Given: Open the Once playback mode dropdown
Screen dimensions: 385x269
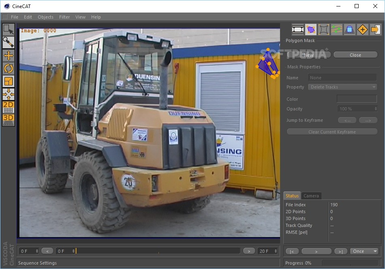Looking at the screenshot, I should point(364,251).
